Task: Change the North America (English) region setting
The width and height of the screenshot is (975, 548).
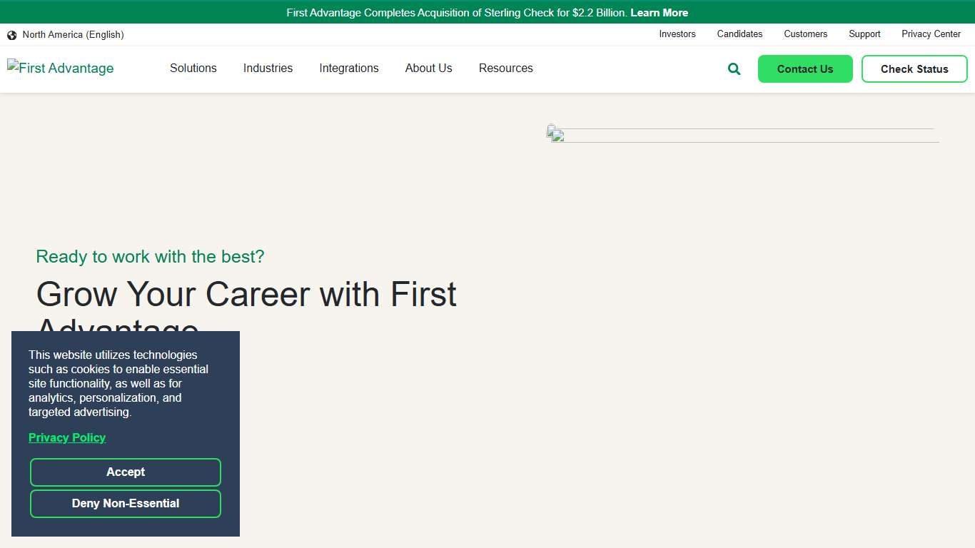Action: [74, 34]
